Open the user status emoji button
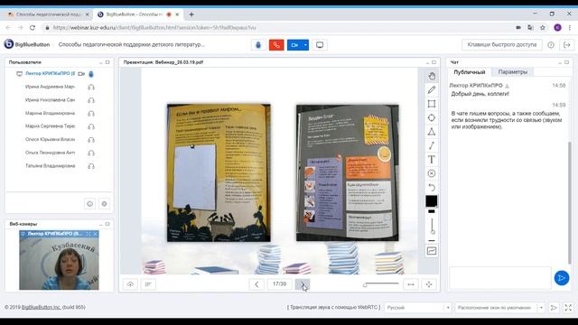The width and height of the screenshot is (578, 325). (90, 204)
